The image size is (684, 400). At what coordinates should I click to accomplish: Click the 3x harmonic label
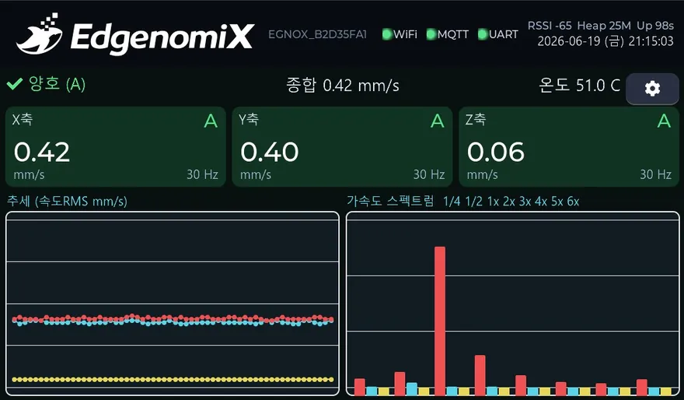click(x=525, y=202)
